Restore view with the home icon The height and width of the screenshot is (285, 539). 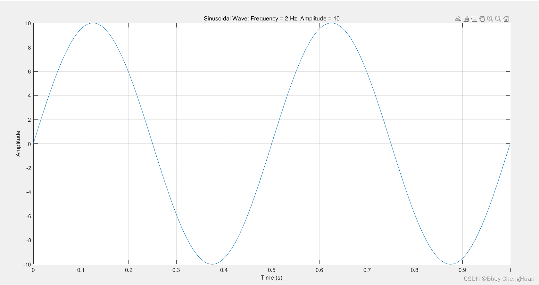506,19
